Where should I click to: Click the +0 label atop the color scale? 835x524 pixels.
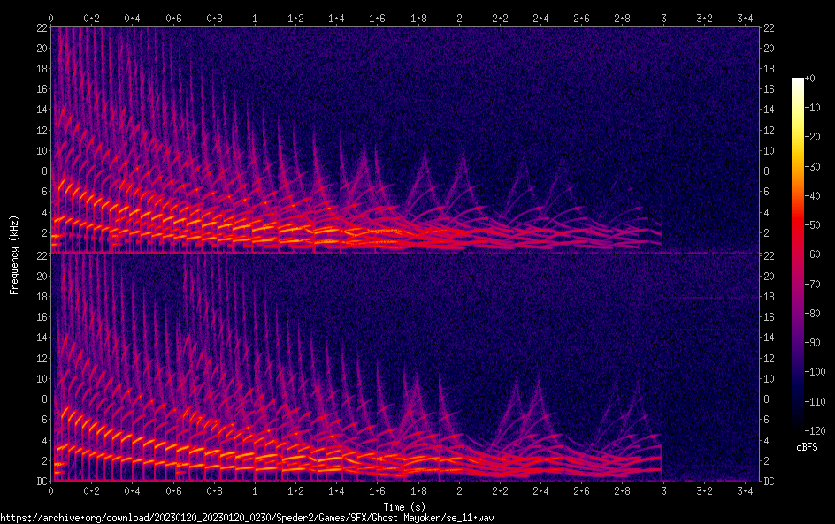(x=814, y=80)
